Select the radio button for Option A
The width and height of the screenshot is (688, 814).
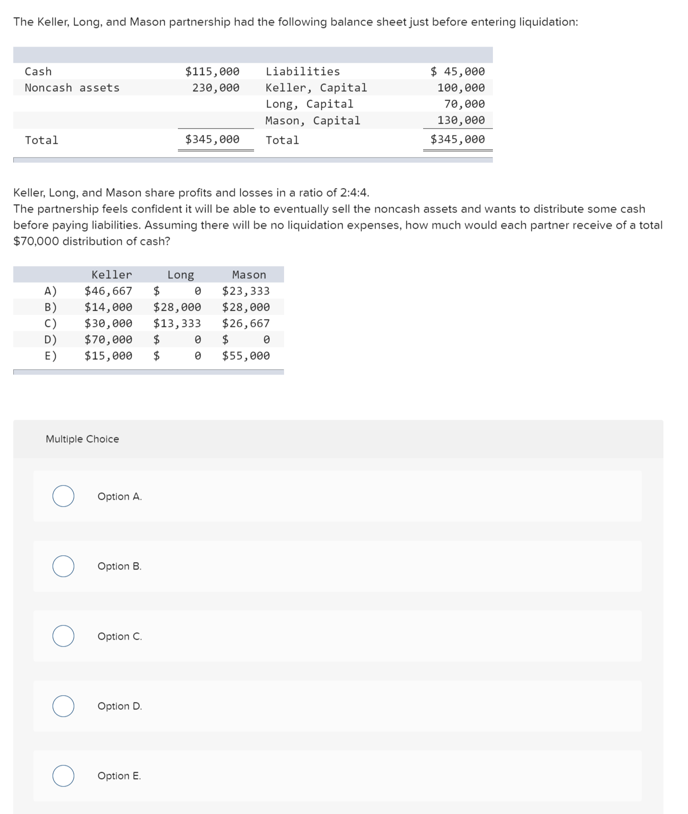click(63, 496)
